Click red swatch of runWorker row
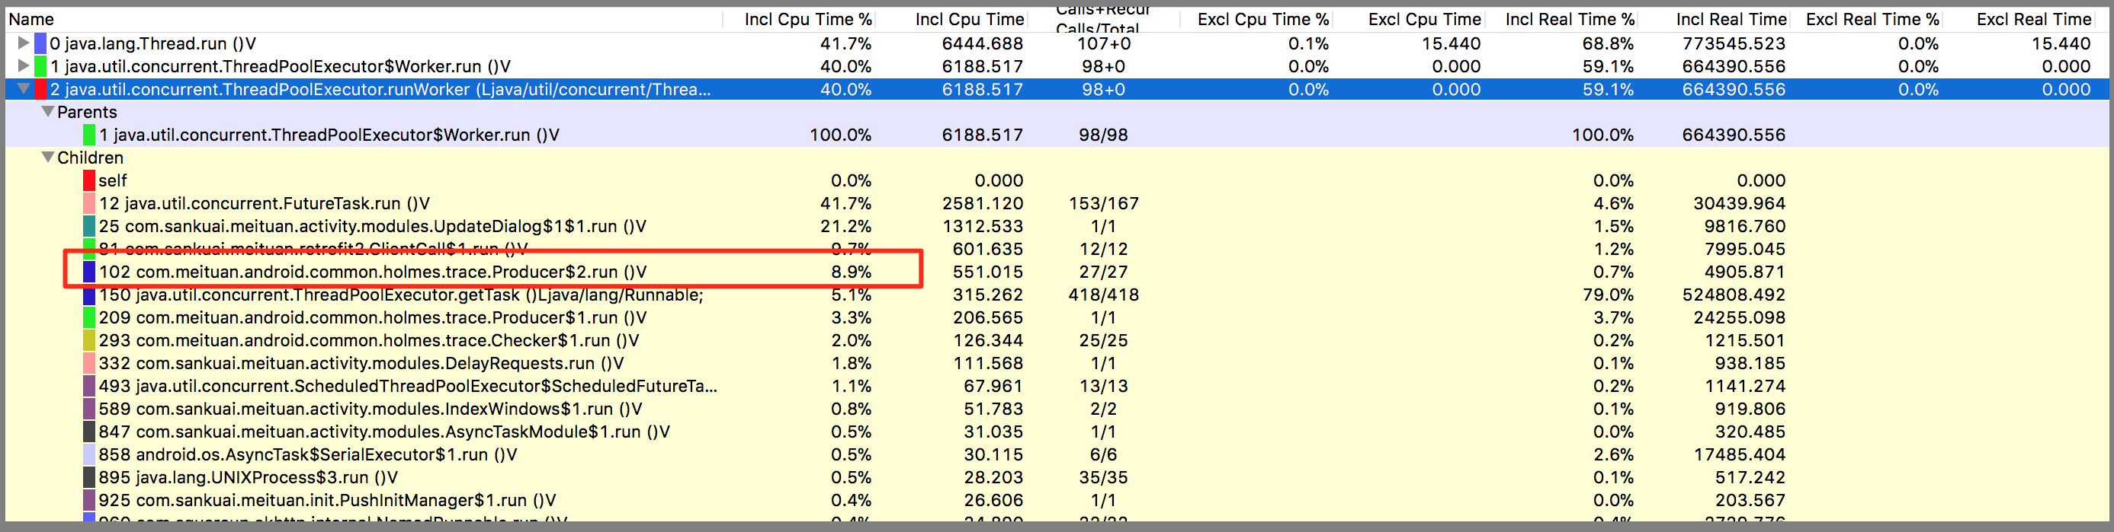2114x532 pixels. pyautogui.click(x=40, y=88)
